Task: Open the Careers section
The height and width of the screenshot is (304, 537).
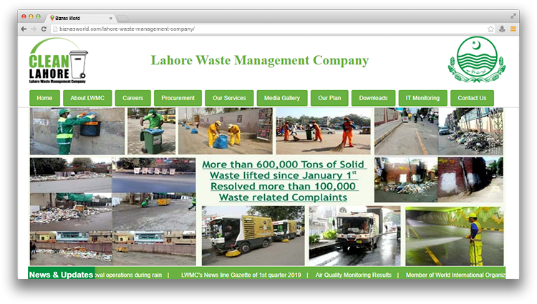Action: (133, 98)
